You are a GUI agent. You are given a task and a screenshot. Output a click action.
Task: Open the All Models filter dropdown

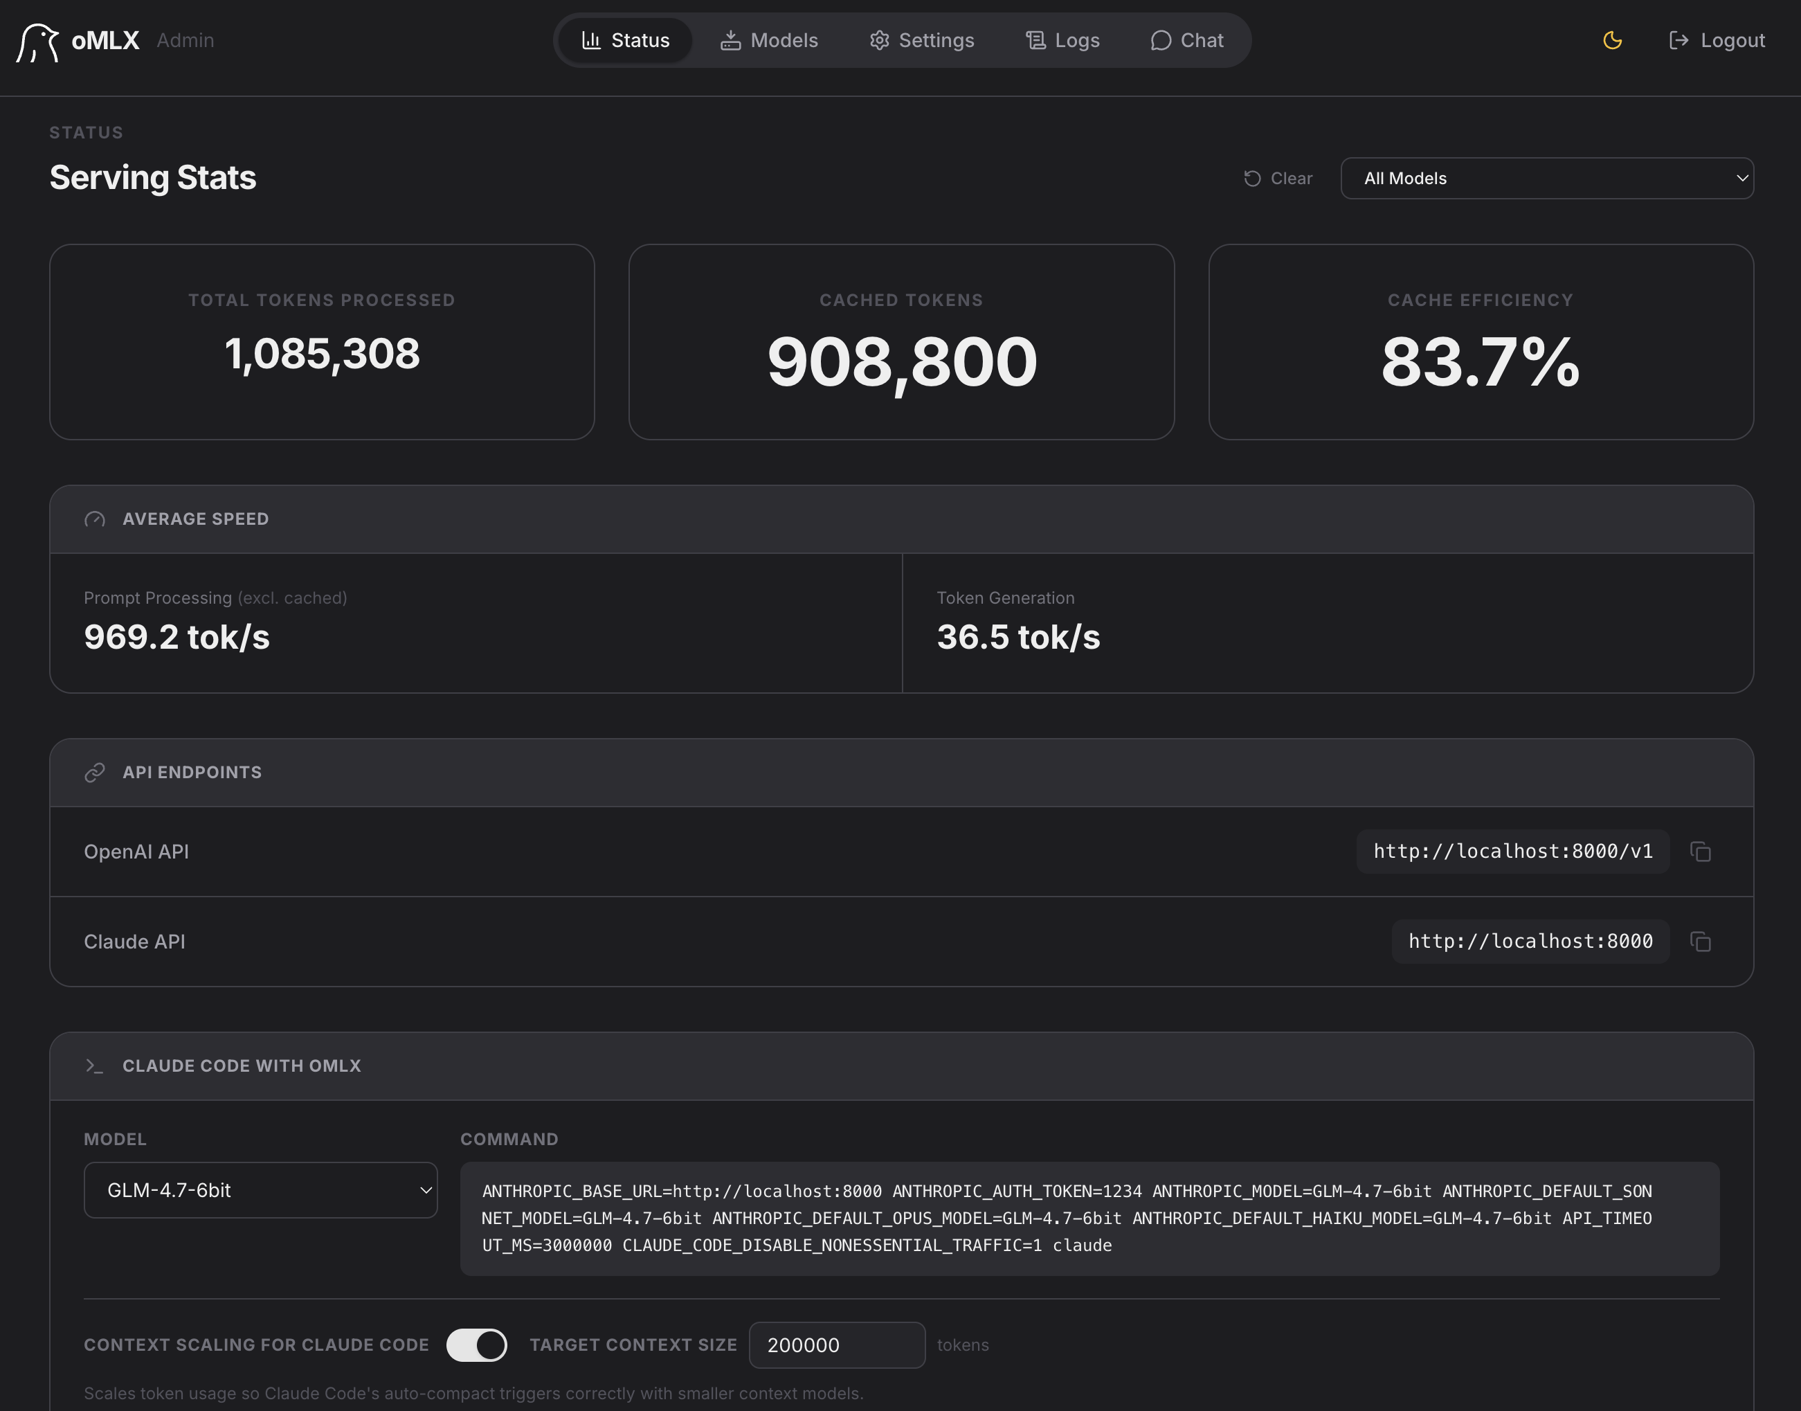(x=1547, y=179)
